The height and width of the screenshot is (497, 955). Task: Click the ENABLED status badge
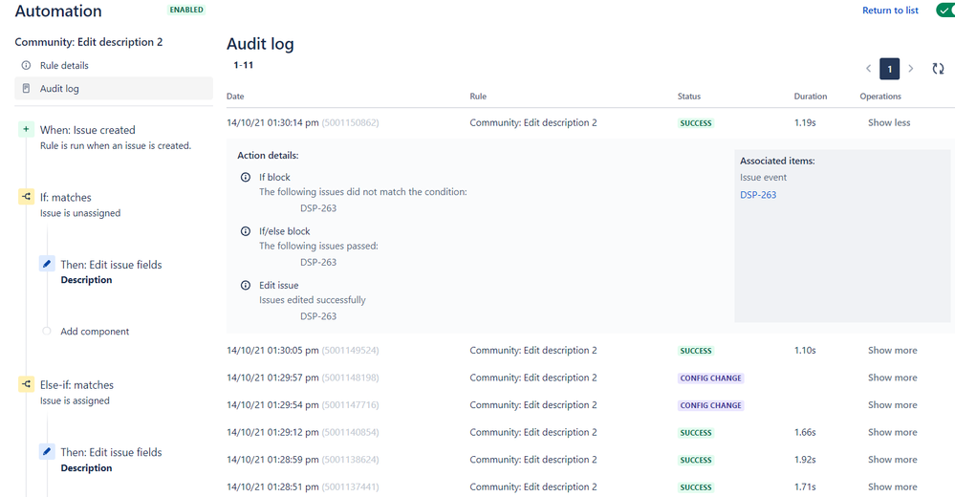click(186, 10)
